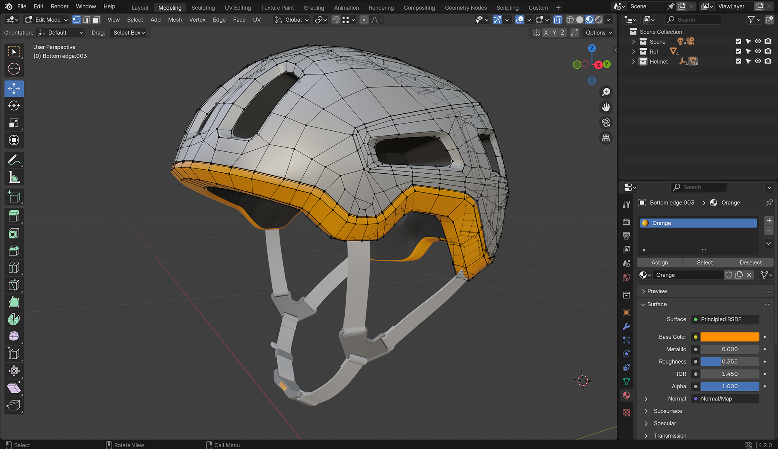Viewport: 778px width, 449px height.
Task: Uncheck the Ref collection exclude checkbox
Action: [x=738, y=51]
